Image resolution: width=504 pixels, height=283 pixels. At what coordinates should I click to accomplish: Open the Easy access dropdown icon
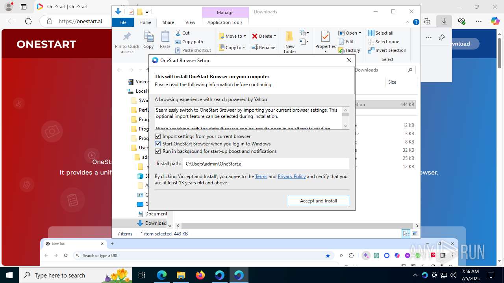pos(304,41)
